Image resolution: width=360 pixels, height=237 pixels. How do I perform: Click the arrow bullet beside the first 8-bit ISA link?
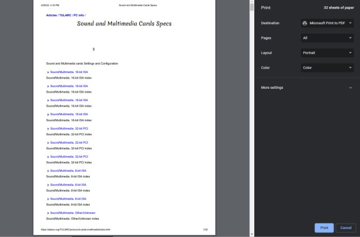pyautogui.click(x=48, y=171)
